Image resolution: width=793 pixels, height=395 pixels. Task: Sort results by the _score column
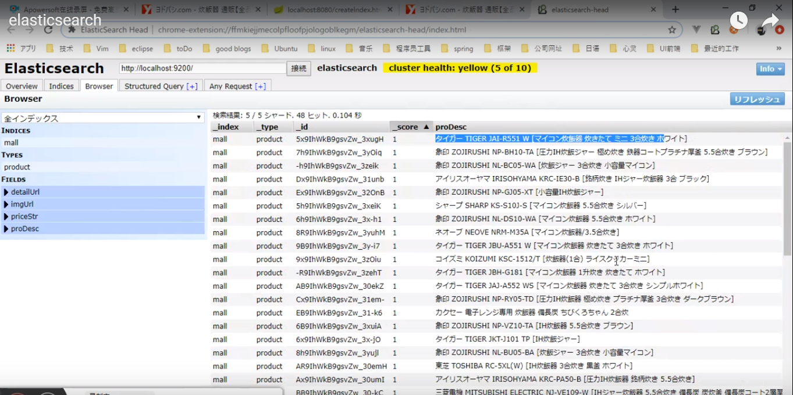pyautogui.click(x=411, y=127)
